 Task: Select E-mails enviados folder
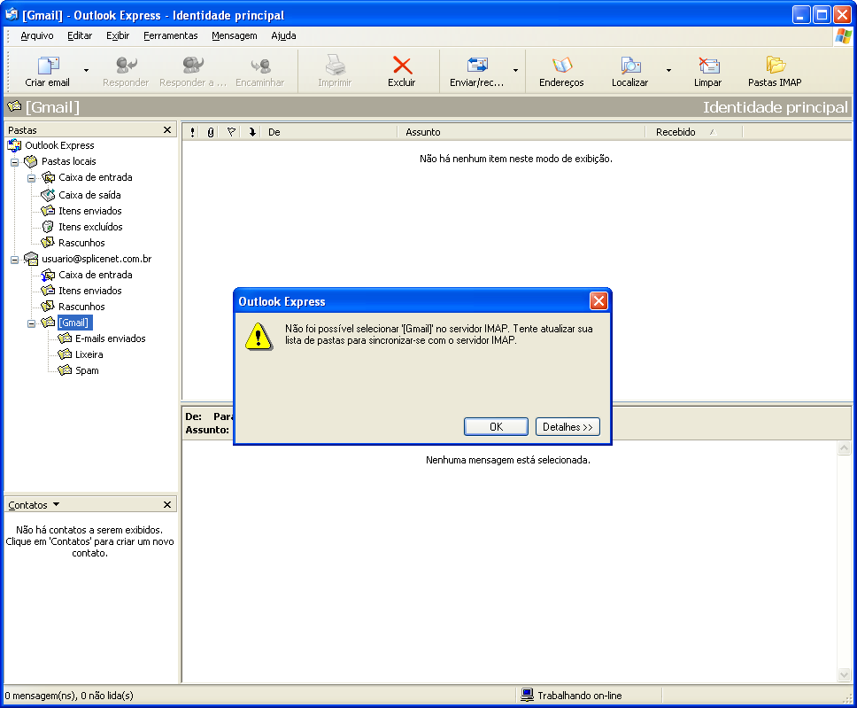111,338
